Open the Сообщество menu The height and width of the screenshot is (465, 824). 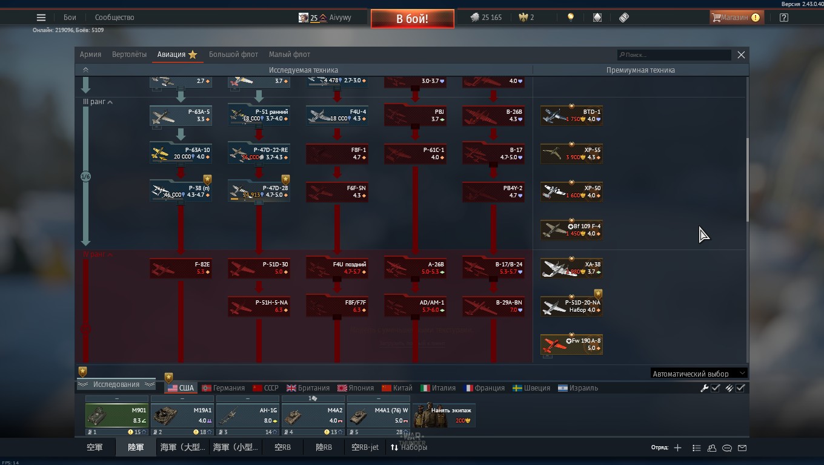click(x=115, y=18)
